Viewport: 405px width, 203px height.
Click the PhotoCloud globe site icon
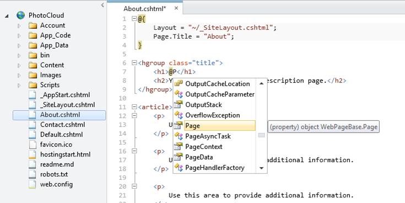[x=21, y=15]
